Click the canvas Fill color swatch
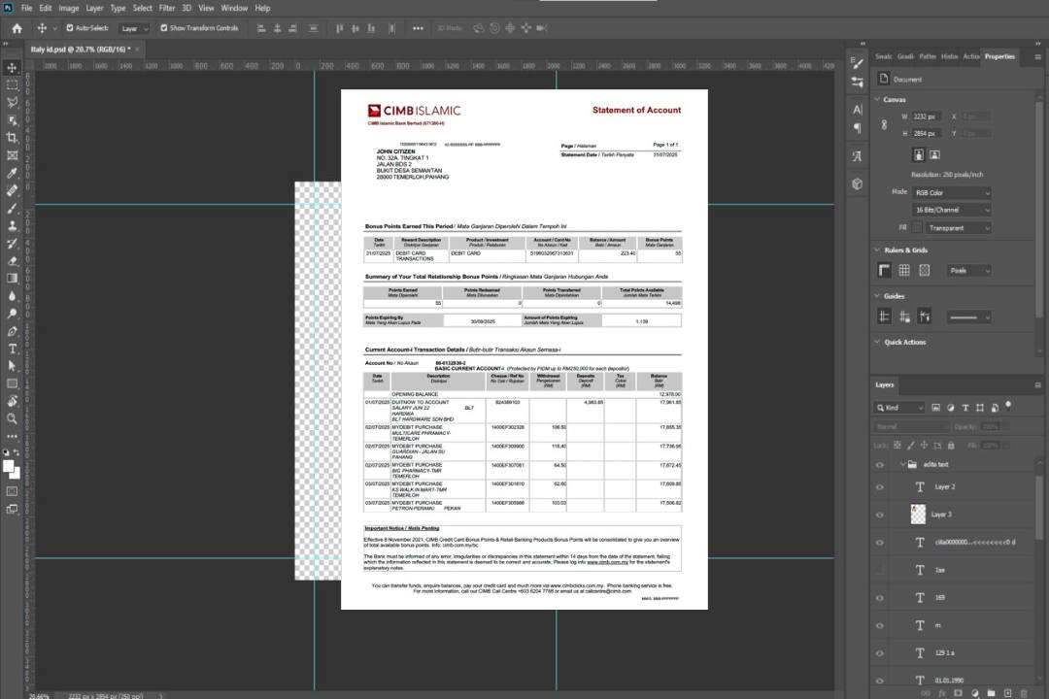Image resolution: width=1049 pixels, height=699 pixels. tap(917, 228)
